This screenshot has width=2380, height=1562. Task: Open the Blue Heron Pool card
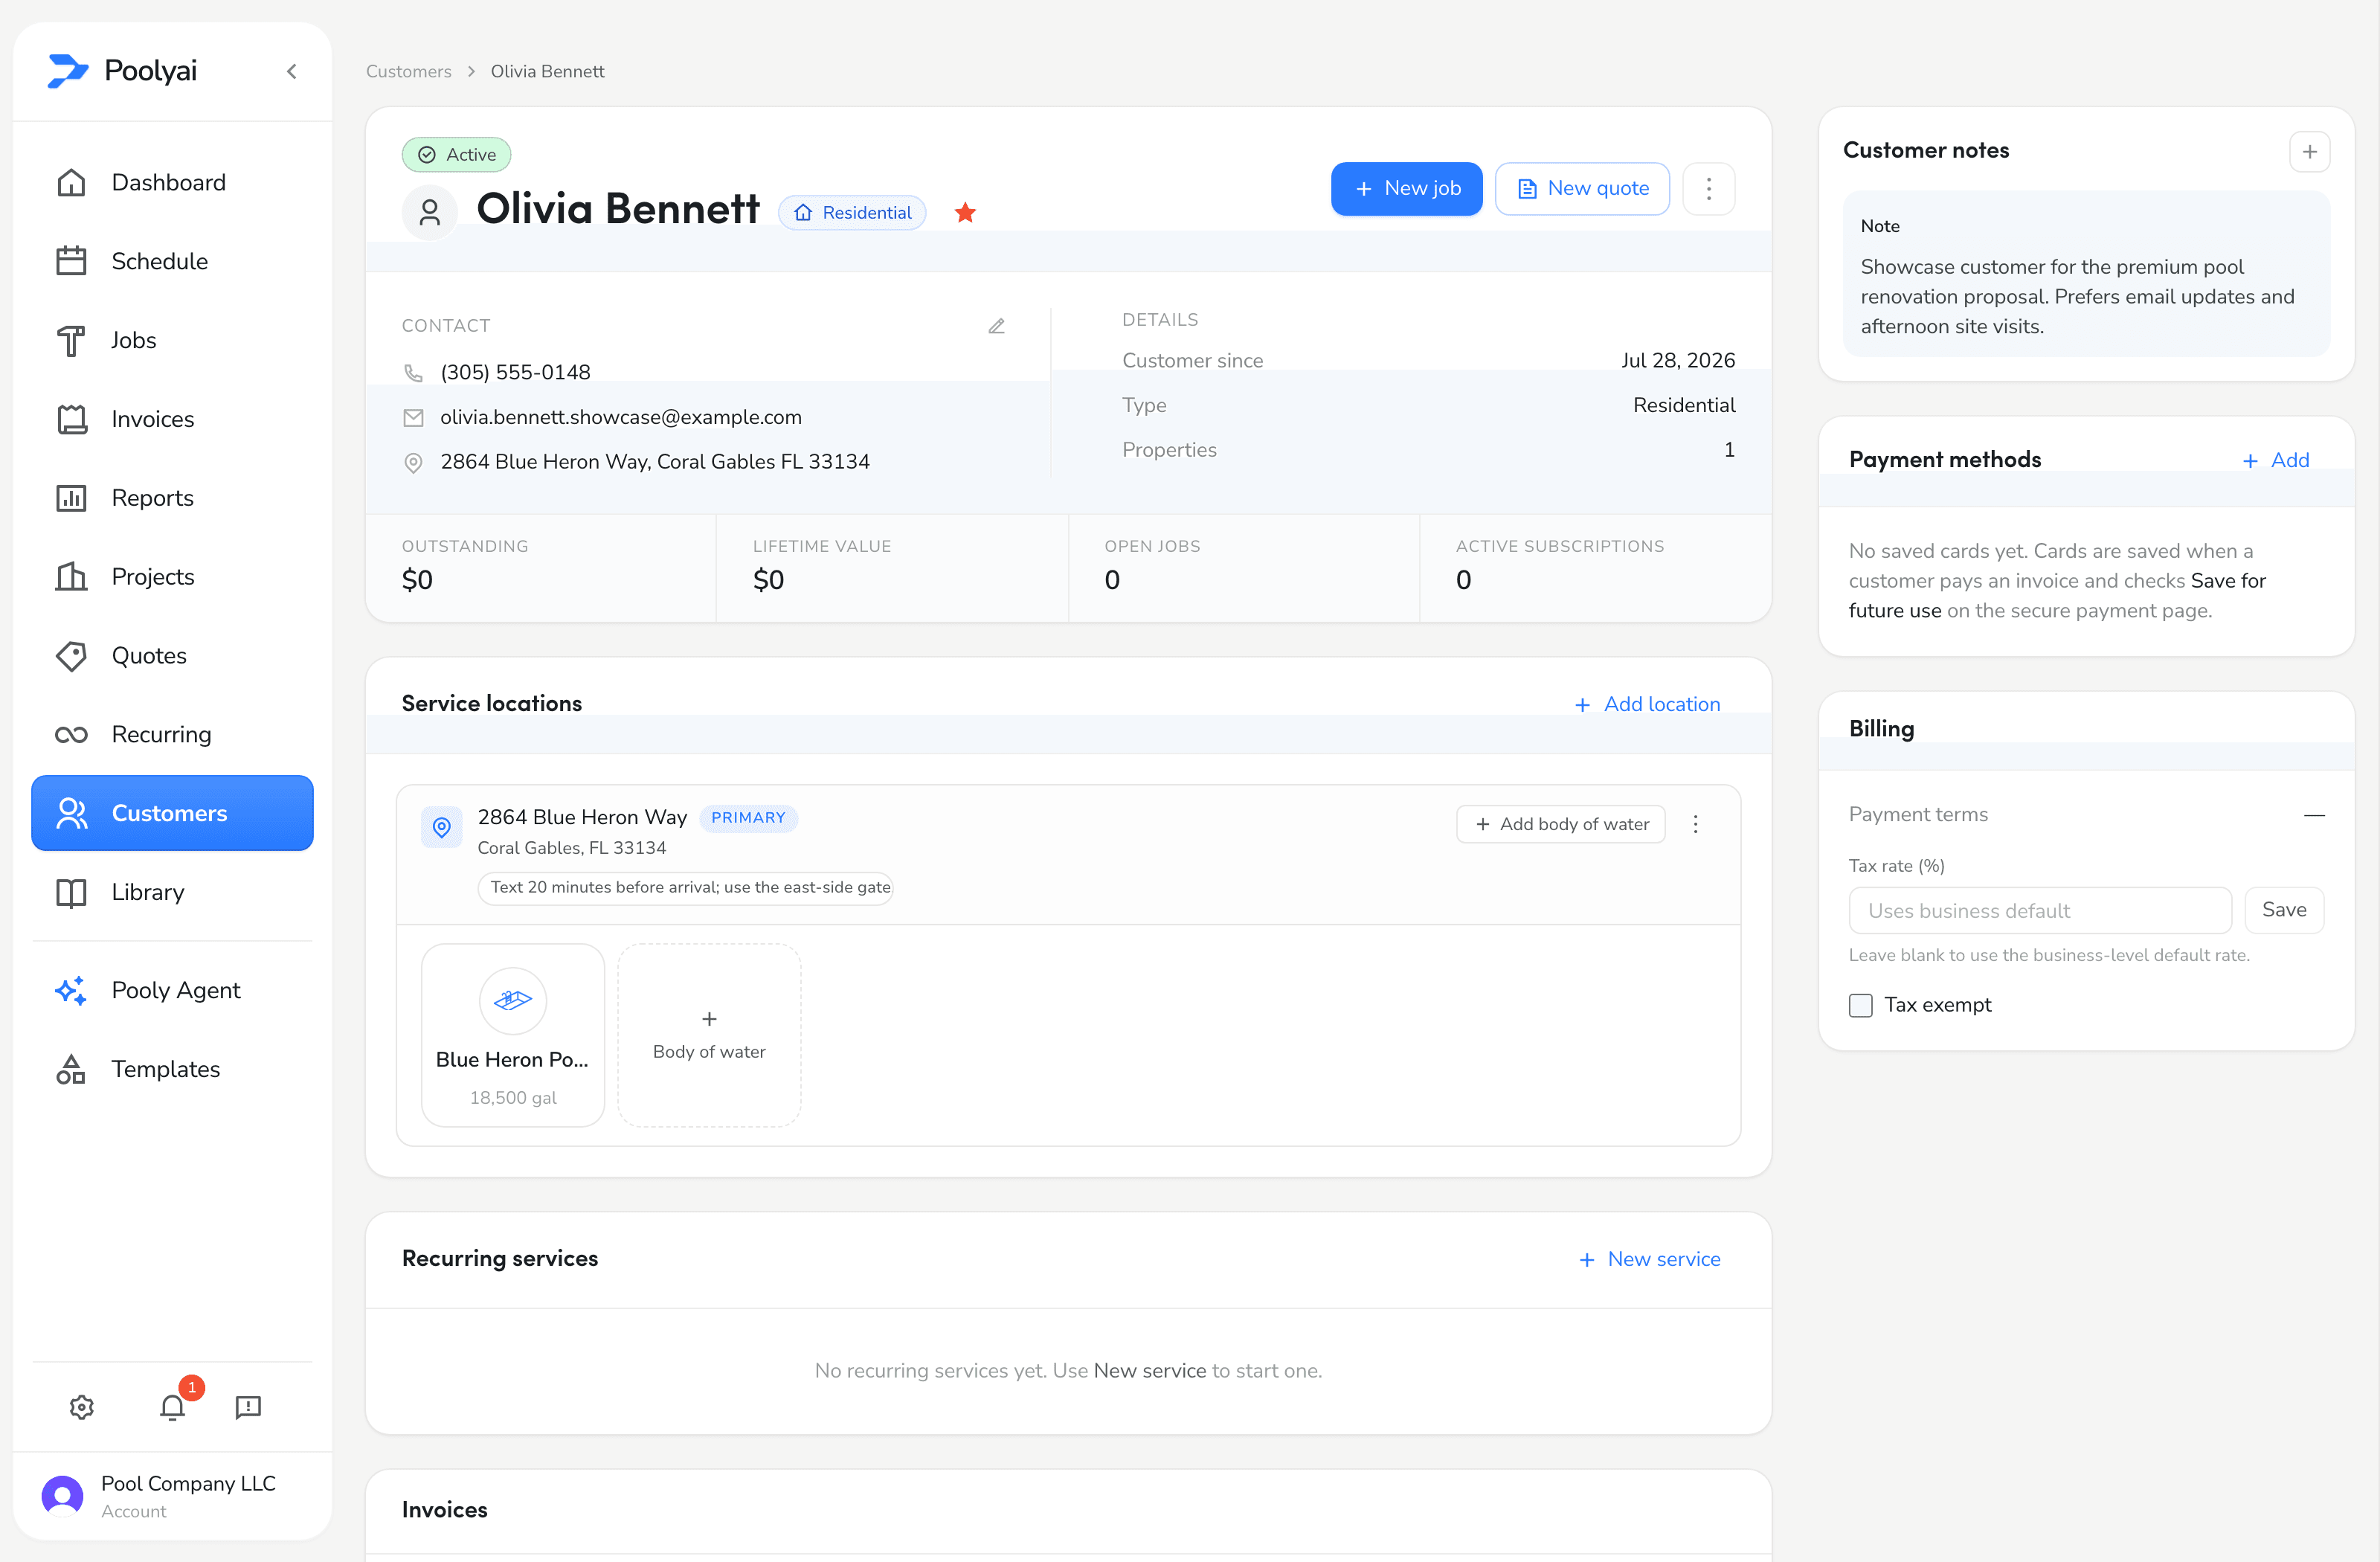click(x=513, y=1035)
